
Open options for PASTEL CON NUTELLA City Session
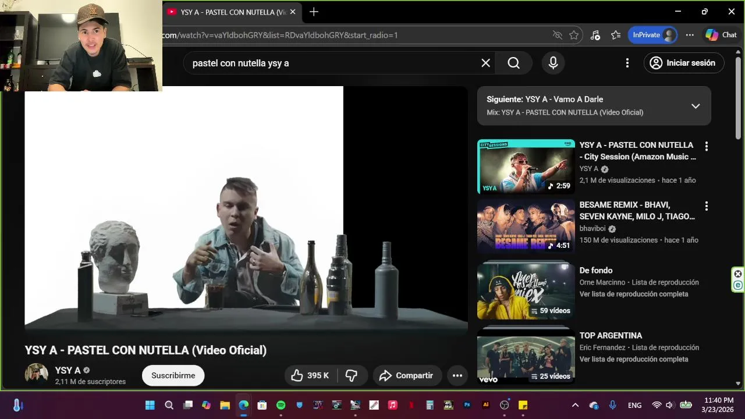coord(706,146)
